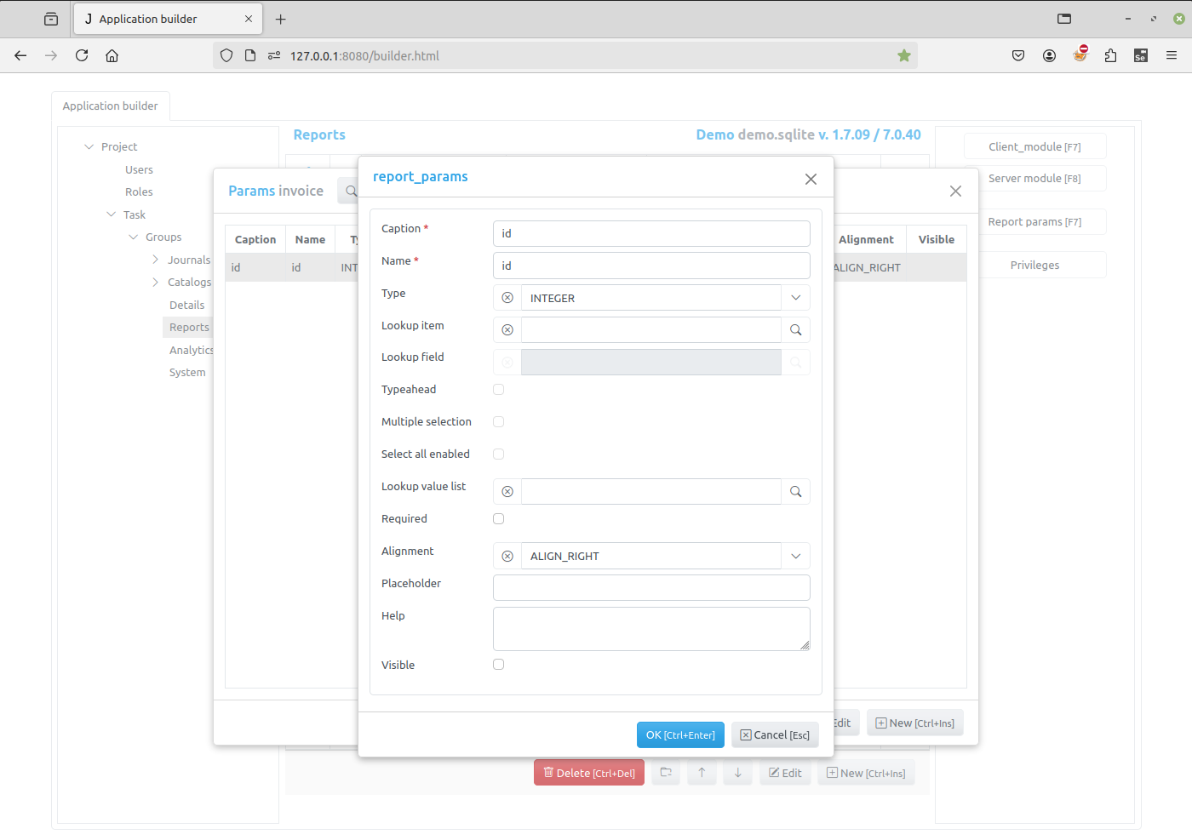Viewport: 1192px width, 840px height.
Task: Toggle the Visible checkbox
Action: [x=499, y=665]
